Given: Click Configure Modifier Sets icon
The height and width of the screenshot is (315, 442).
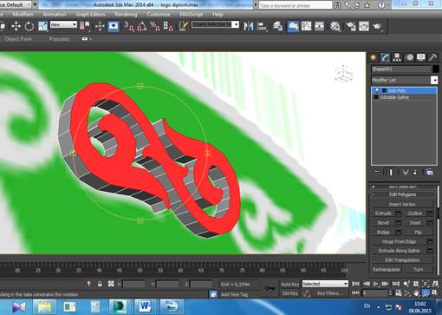Looking at the screenshot, I should [x=430, y=172].
